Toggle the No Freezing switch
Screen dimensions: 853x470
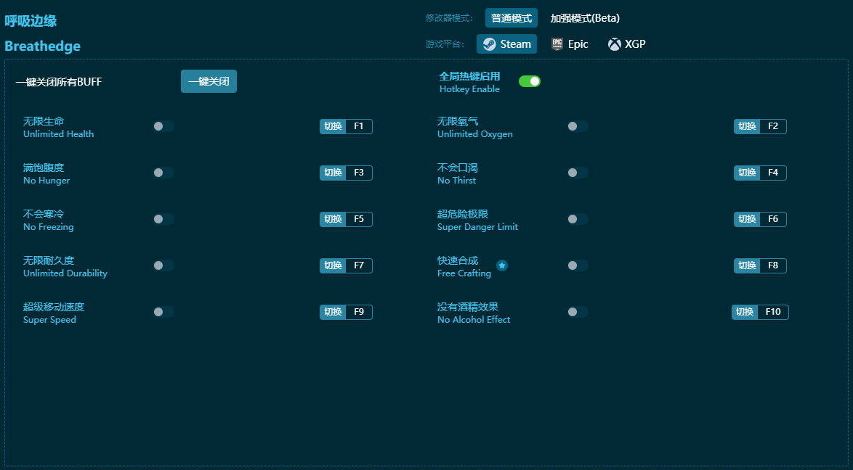(x=163, y=219)
